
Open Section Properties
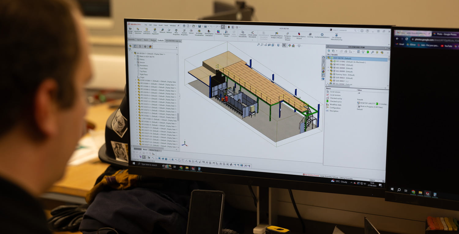(x=184, y=32)
